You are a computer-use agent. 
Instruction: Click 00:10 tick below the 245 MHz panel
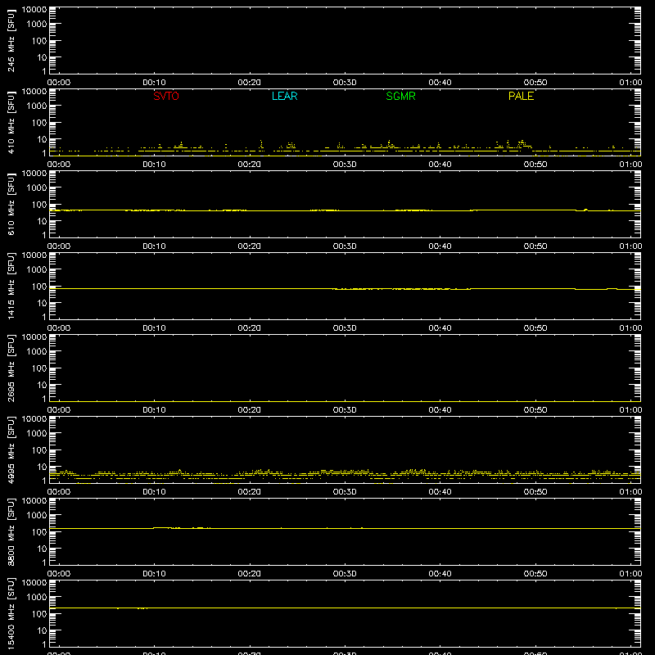[154, 83]
